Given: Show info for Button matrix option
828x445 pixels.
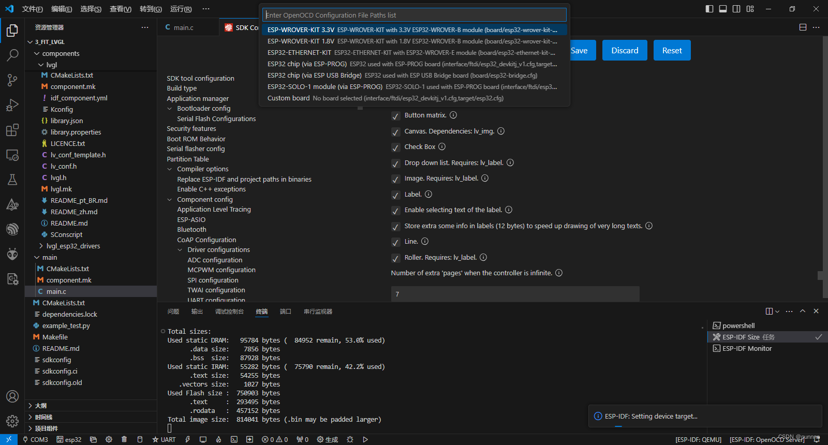Looking at the screenshot, I should coord(453,115).
